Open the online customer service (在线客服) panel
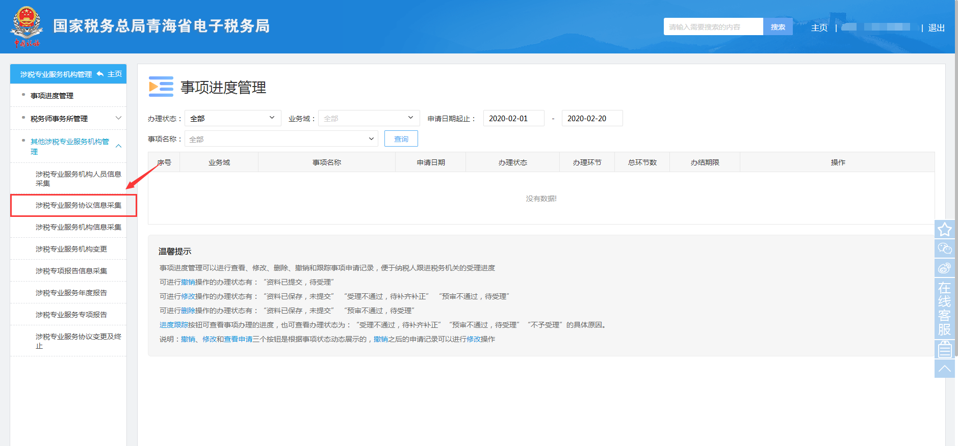 [x=944, y=309]
